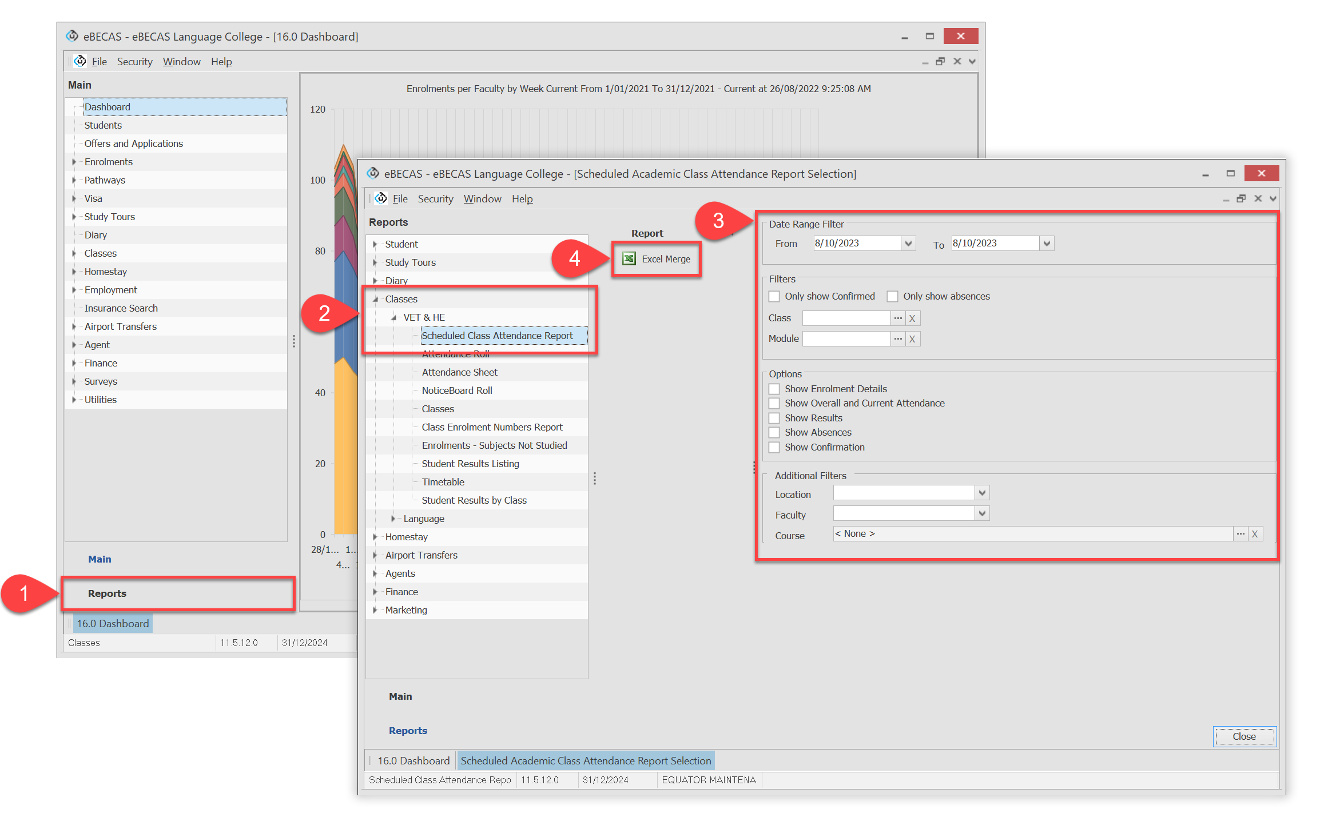Switch to the 16.0 Dashboard tab
This screenshot has height=837, width=1332.
(x=413, y=760)
